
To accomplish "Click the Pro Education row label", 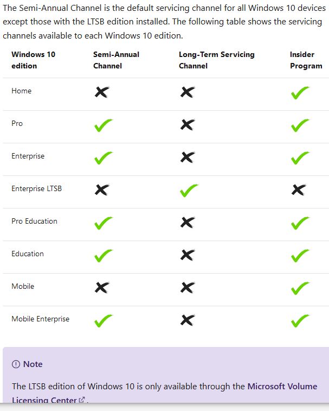I will point(34,221).
